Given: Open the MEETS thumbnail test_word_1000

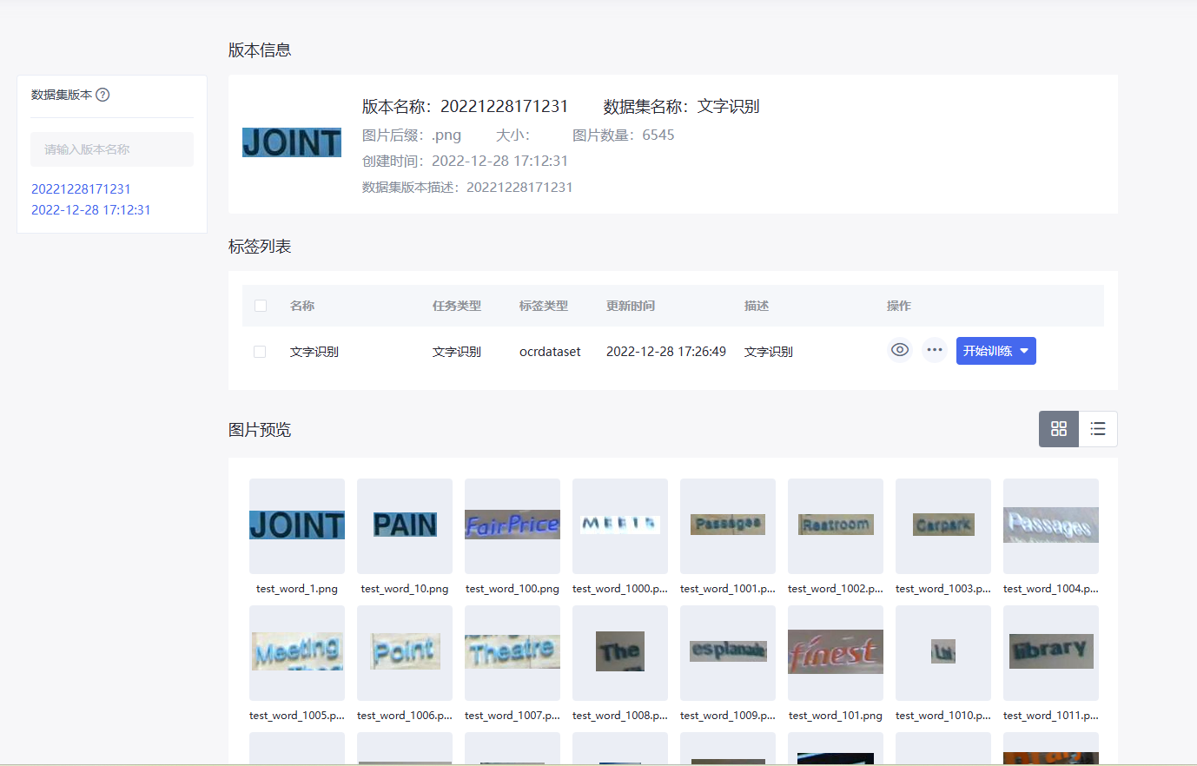Looking at the screenshot, I should pyautogui.click(x=620, y=525).
